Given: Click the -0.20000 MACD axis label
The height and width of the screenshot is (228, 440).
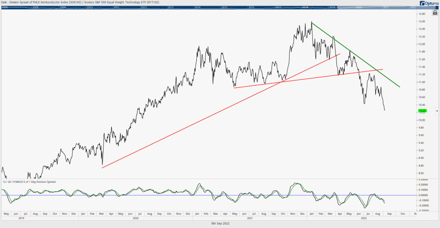Looking at the screenshot, I should [423, 206].
